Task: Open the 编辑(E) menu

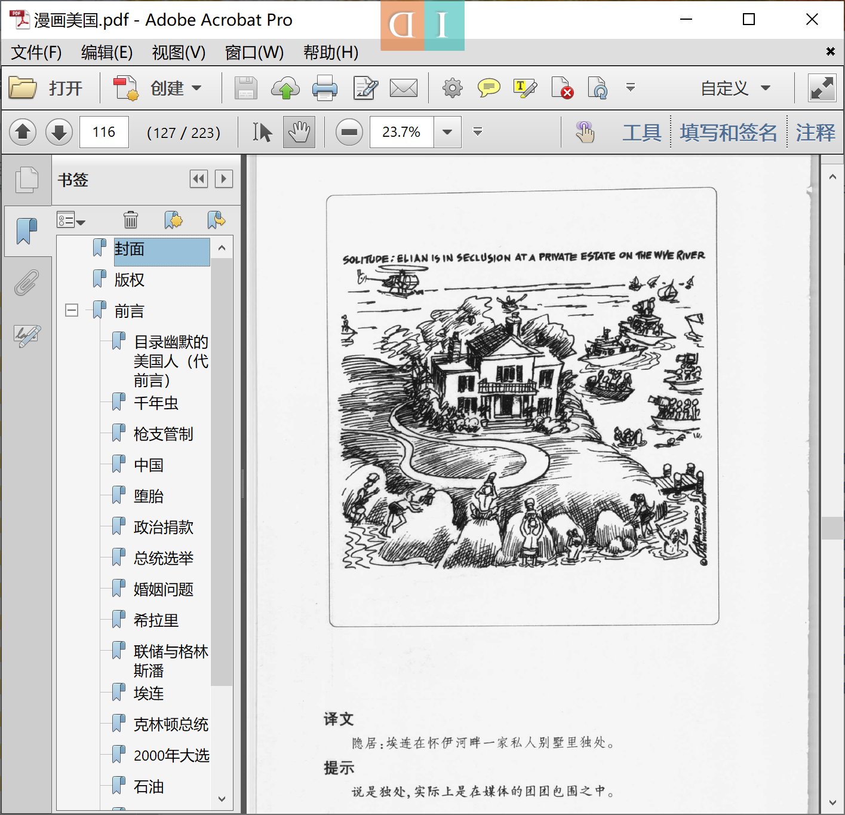Action: 107,53
